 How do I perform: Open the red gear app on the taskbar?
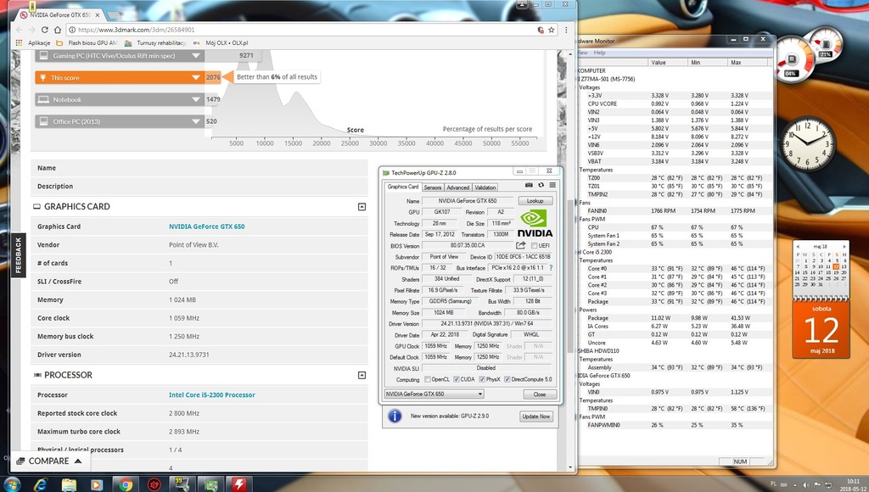(154, 484)
